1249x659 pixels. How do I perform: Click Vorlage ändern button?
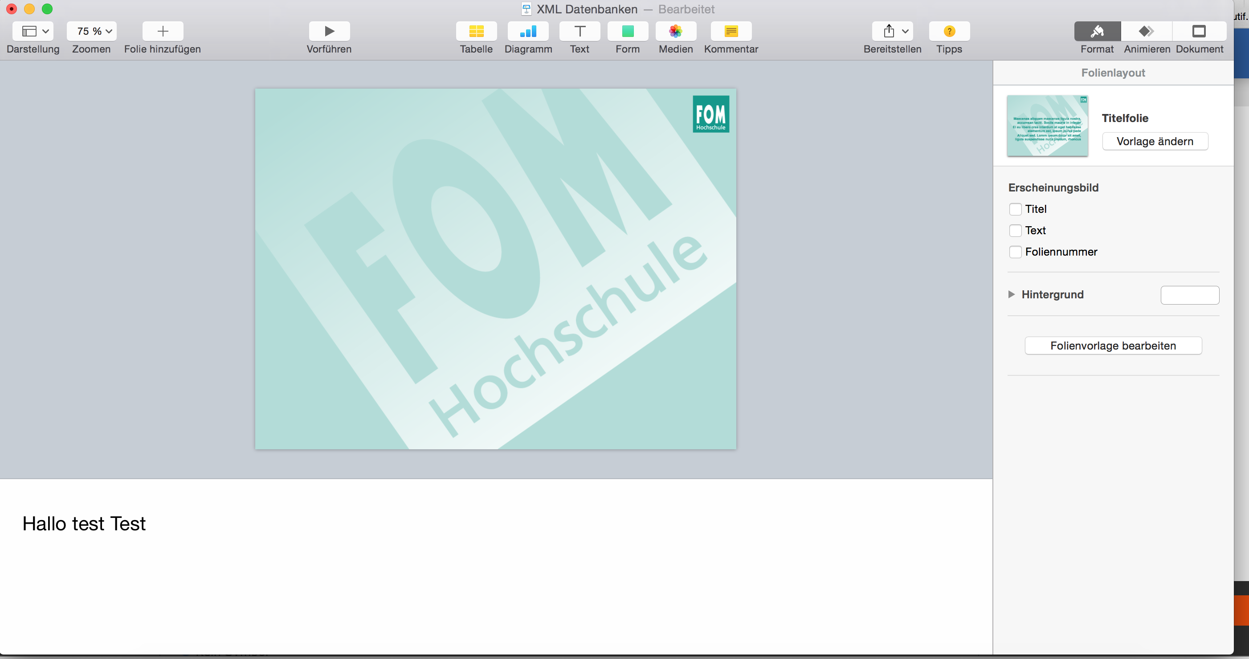1155,142
